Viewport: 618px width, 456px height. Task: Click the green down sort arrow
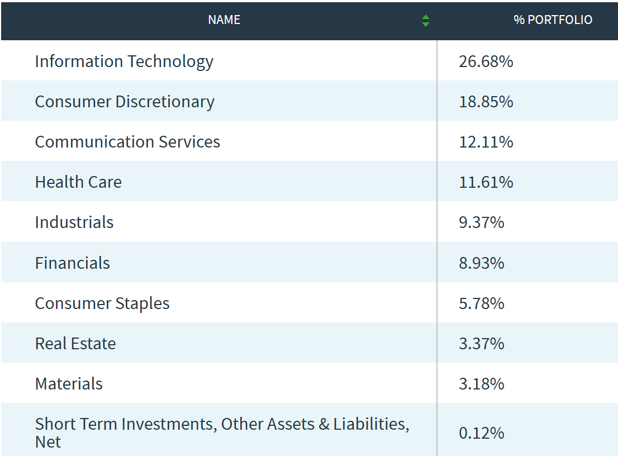(x=425, y=23)
